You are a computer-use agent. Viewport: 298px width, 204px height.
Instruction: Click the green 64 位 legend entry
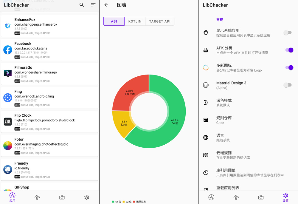coord(117,202)
